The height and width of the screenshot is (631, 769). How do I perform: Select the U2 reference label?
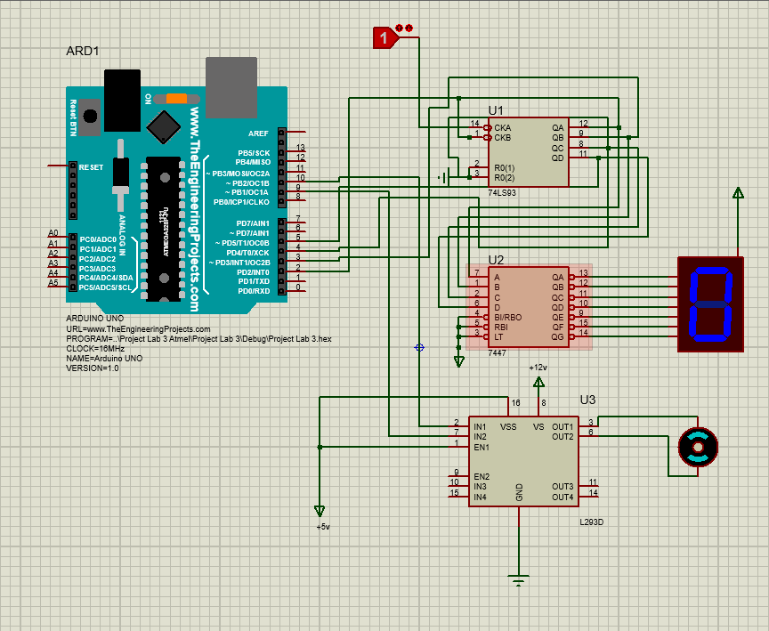click(x=496, y=260)
